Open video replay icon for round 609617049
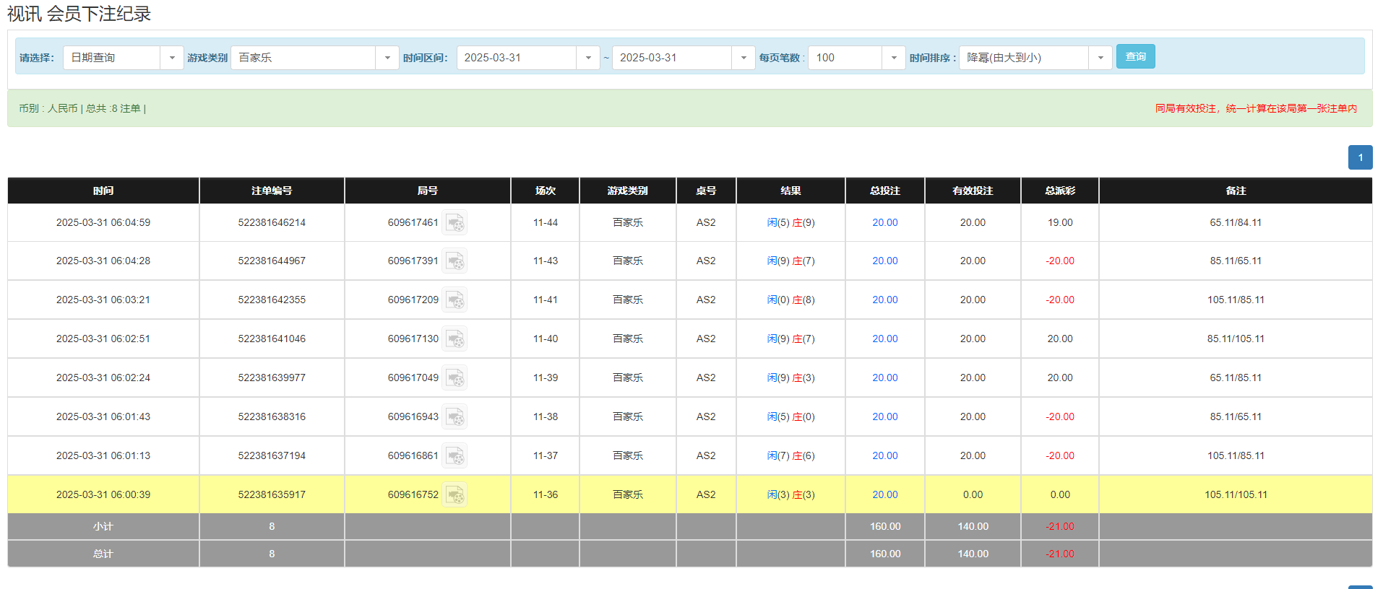1383x589 pixels. tap(454, 378)
